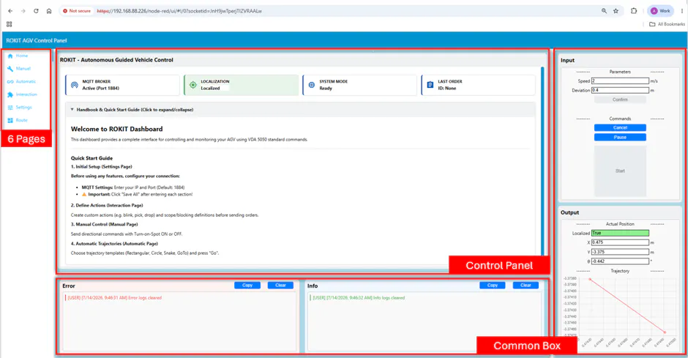Click the large Start button
The image size is (688, 358).
tap(620, 171)
